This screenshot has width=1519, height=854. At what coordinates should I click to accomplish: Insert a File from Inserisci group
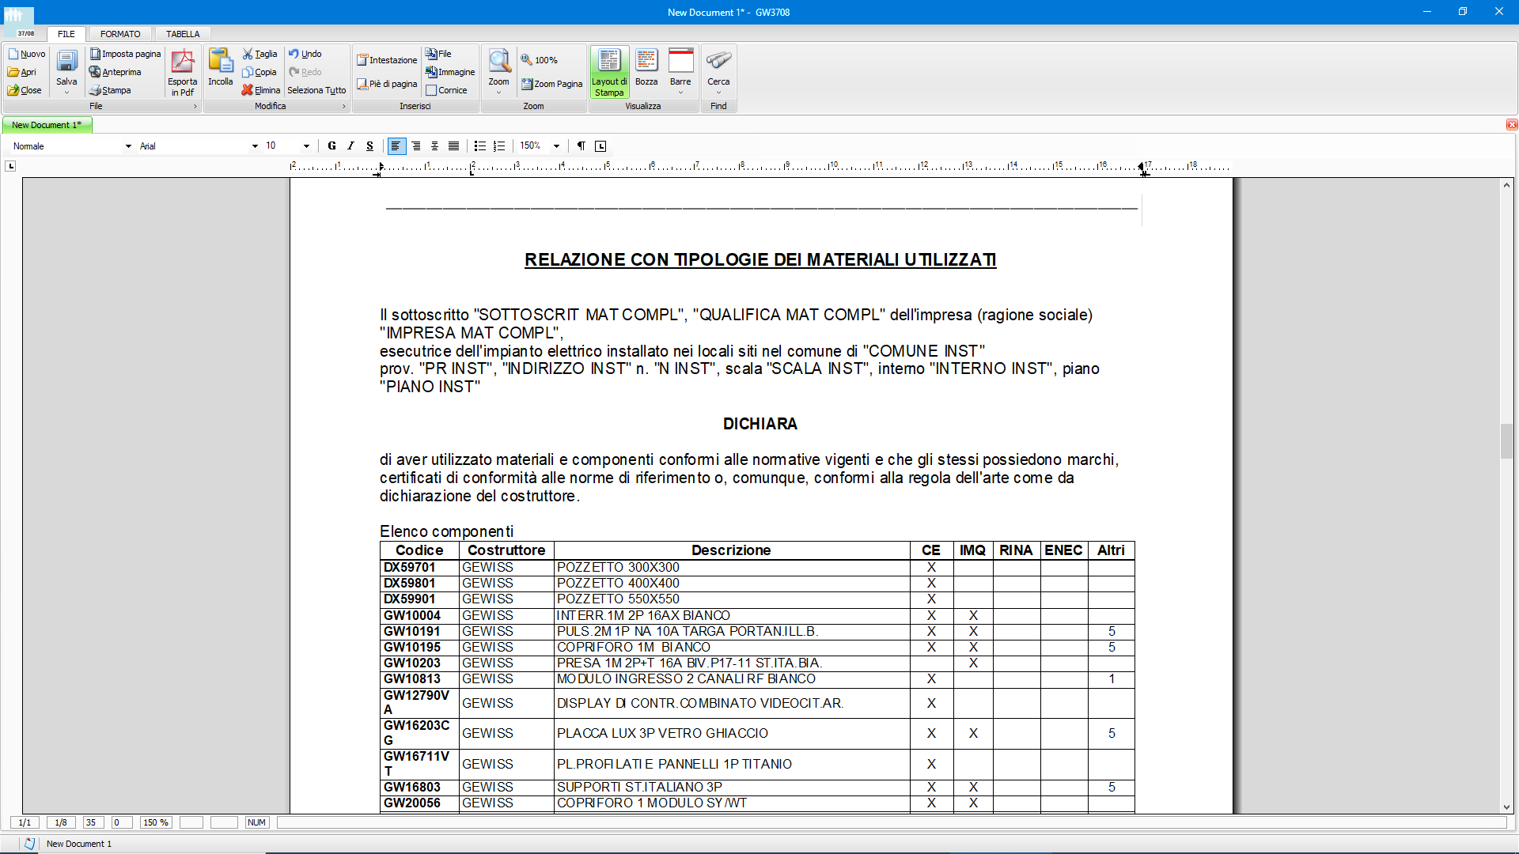(x=438, y=54)
